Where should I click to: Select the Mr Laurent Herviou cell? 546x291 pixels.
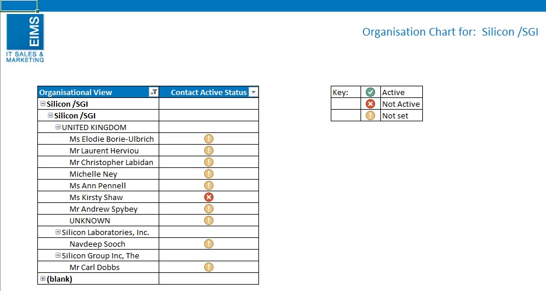[98, 150]
